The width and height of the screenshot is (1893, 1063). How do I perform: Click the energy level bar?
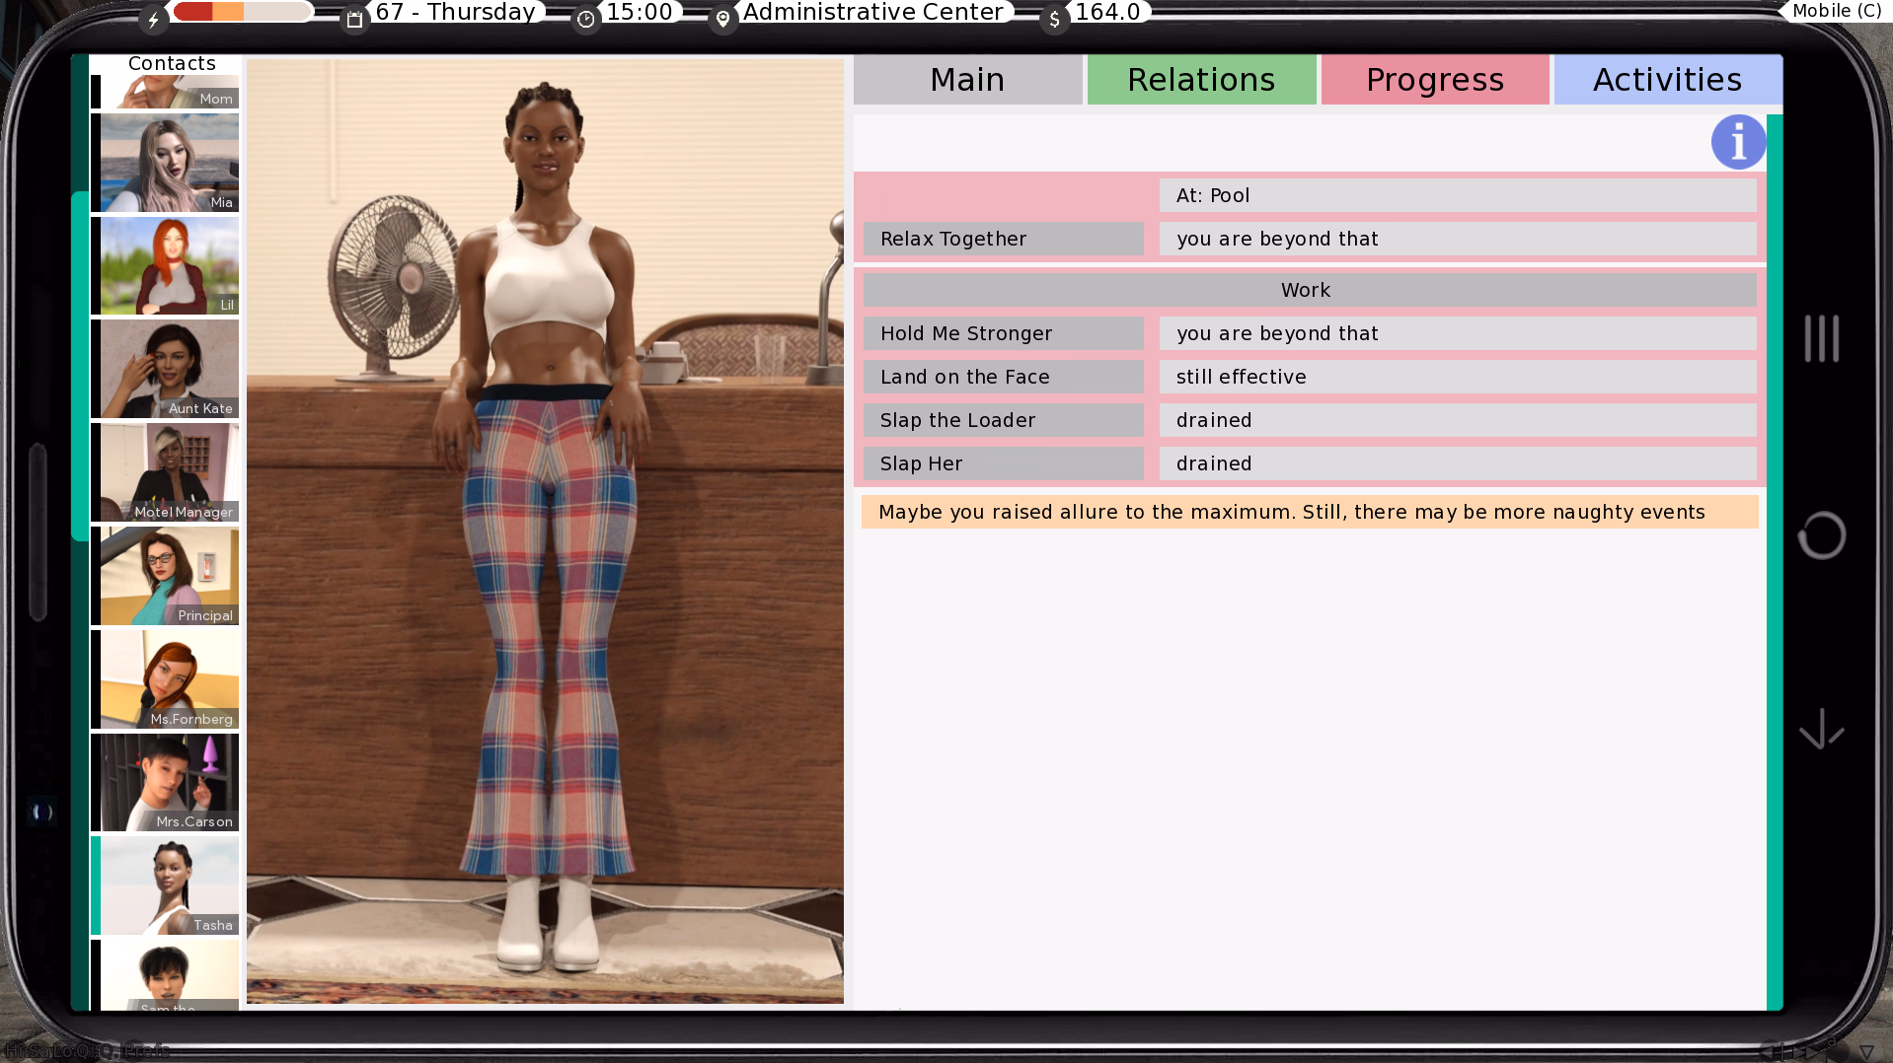pos(243,12)
